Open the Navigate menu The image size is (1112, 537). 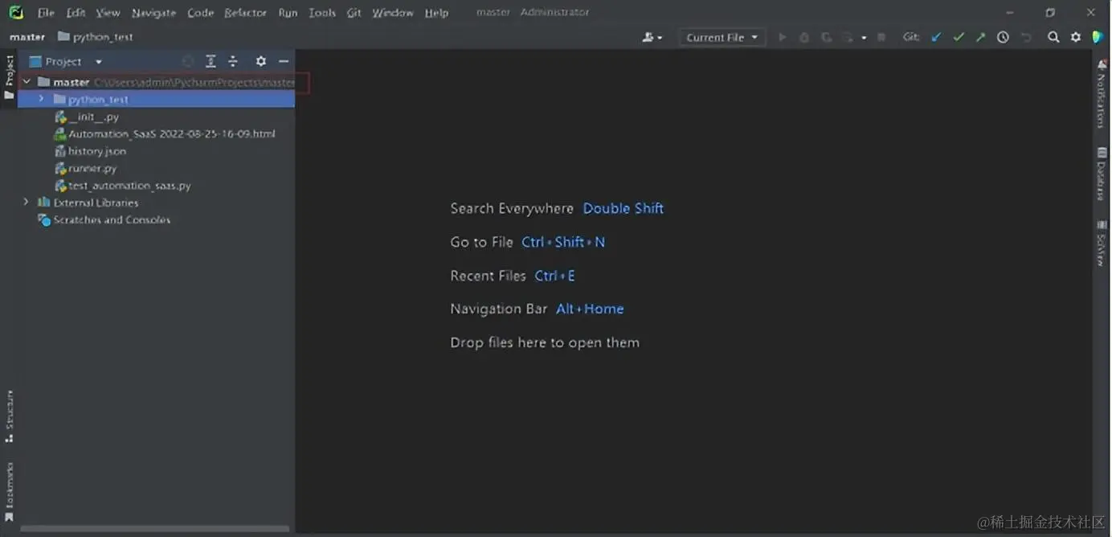(153, 13)
